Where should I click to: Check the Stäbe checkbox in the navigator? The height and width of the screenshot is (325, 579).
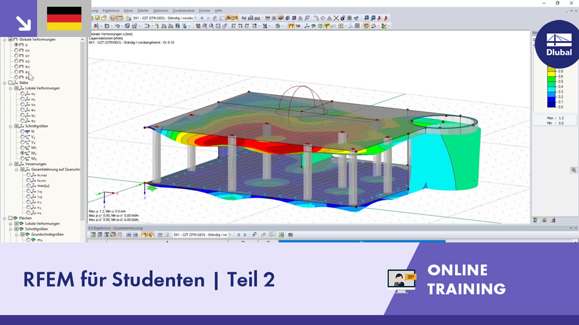pos(10,83)
